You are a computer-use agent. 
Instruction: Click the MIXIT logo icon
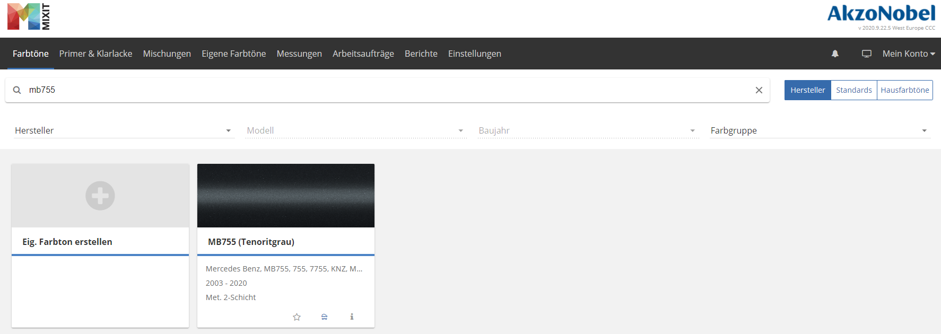pyautogui.click(x=29, y=16)
